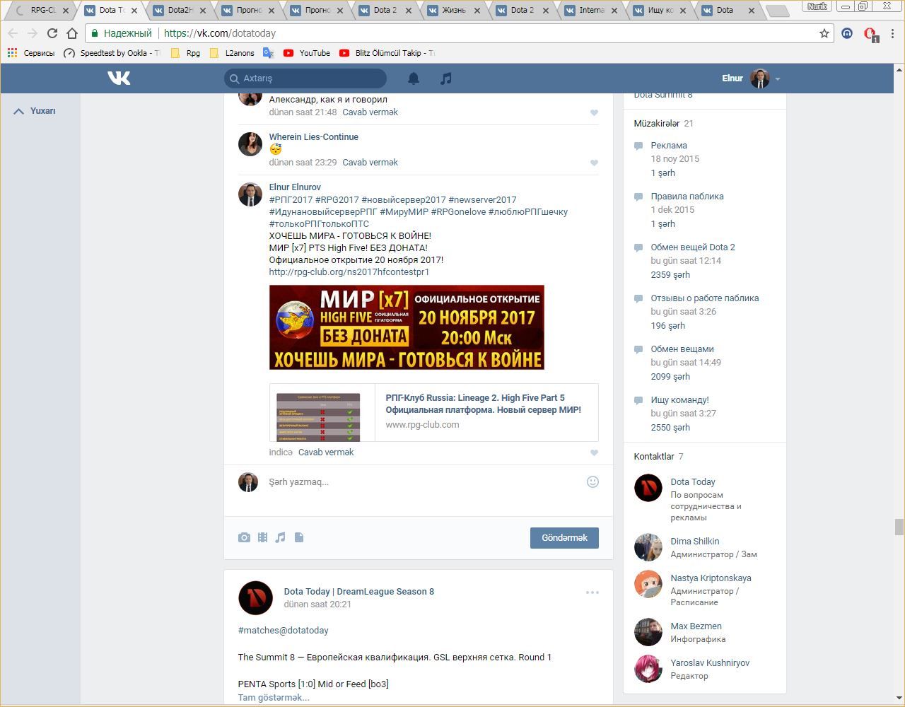Reply to Elnur Elnurov's comment
Image resolution: width=905 pixels, height=707 pixels.
click(x=326, y=452)
